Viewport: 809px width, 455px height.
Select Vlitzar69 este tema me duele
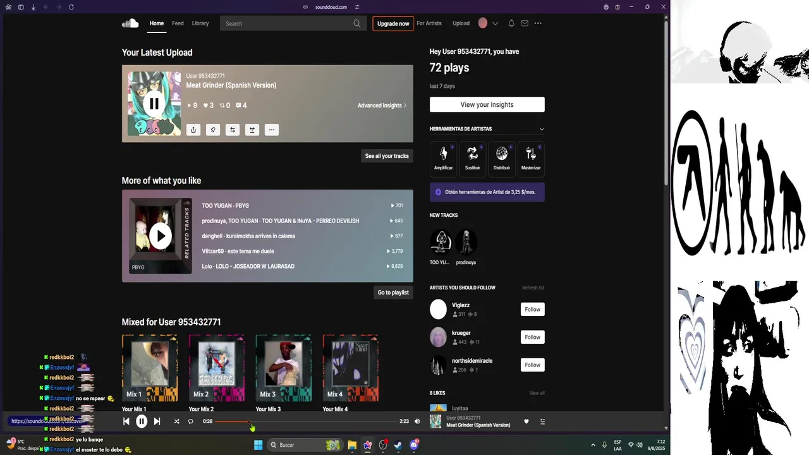238,251
